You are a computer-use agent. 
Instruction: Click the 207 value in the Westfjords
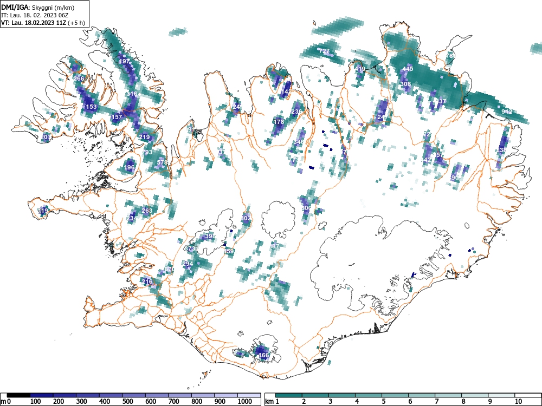[x=46, y=137]
